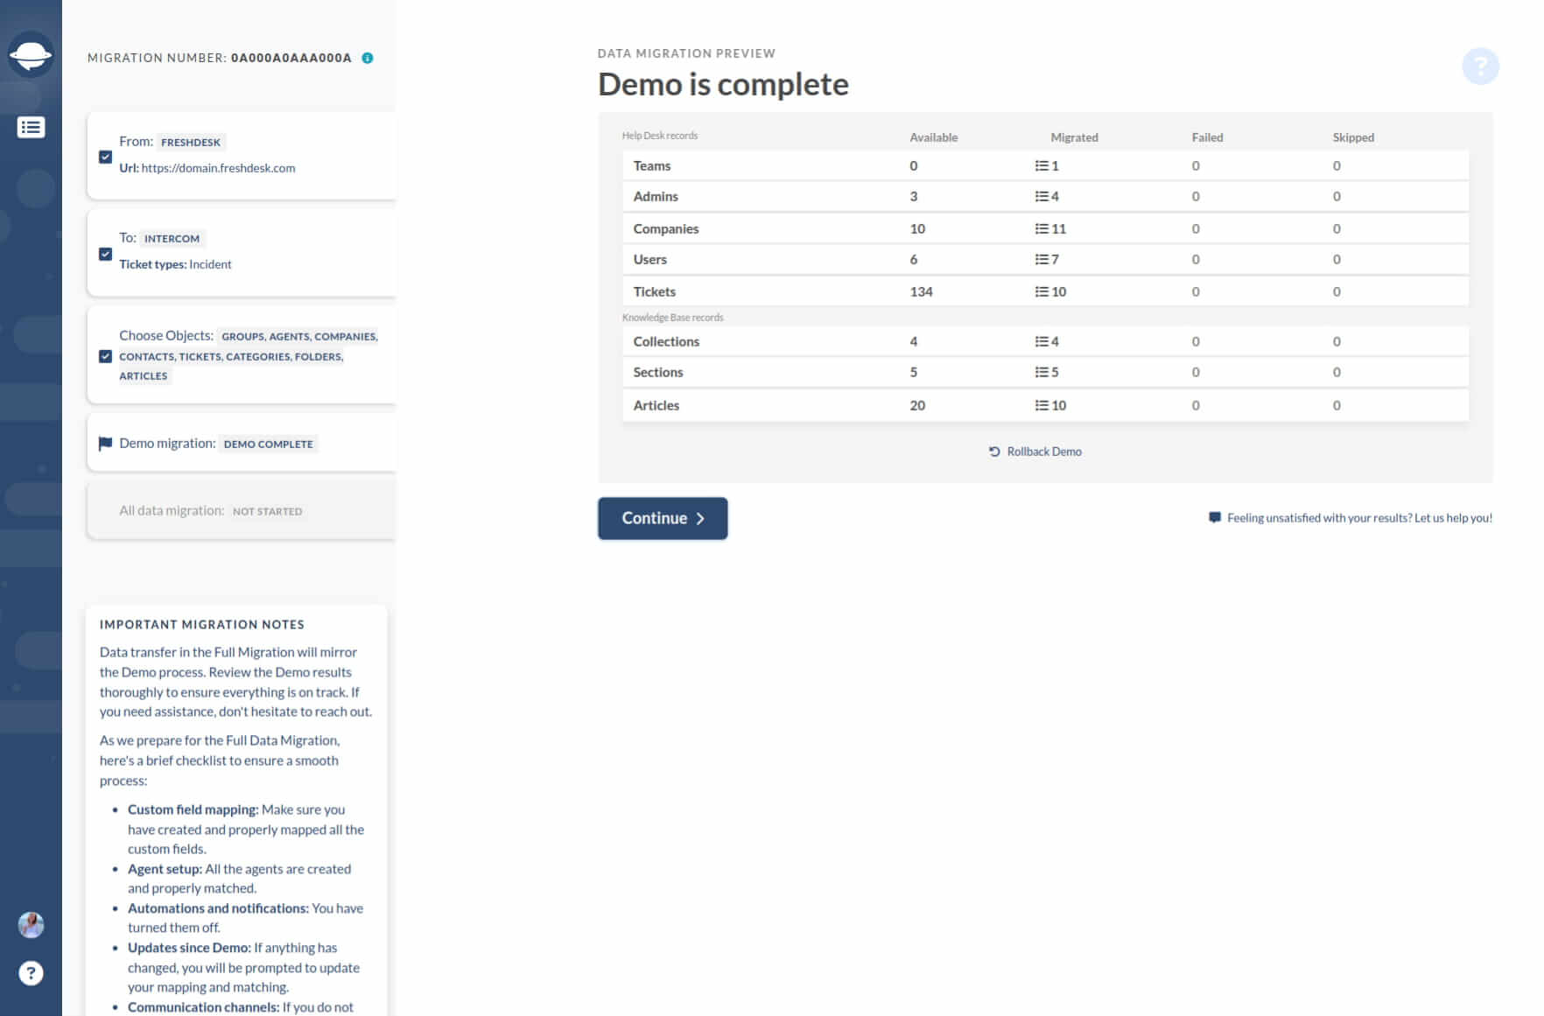Select the Tickets row label
1544x1016 pixels.
point(655,291)
